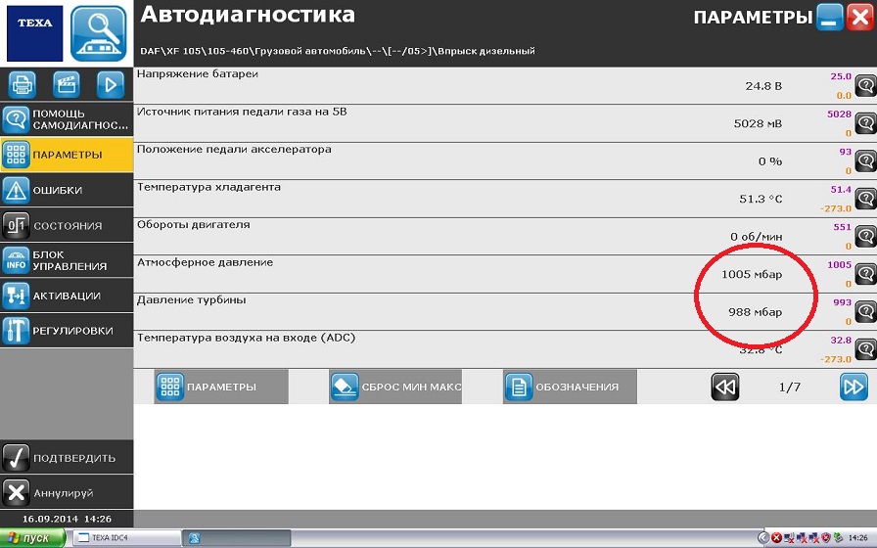Click the bottom Параметры button

[x=221, y=387]
